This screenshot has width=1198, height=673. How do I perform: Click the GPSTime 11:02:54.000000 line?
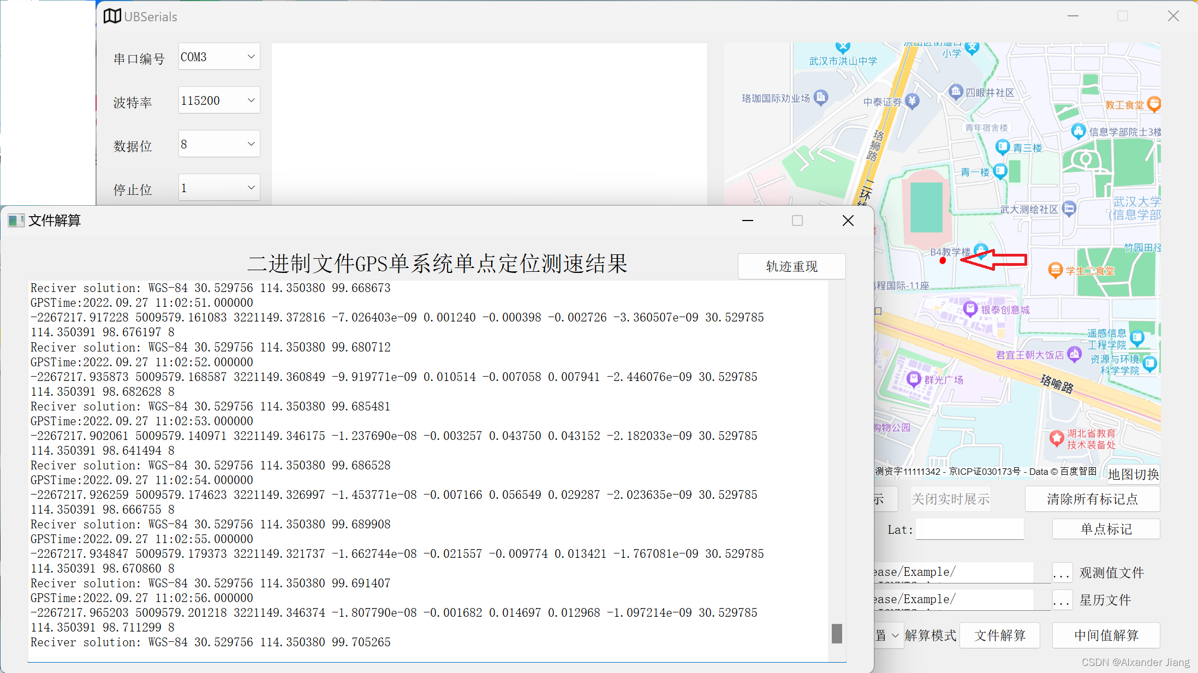tap(142, 480)
